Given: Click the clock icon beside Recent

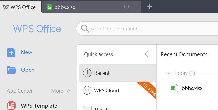Looking at the screenshot, I should (87, 73).
